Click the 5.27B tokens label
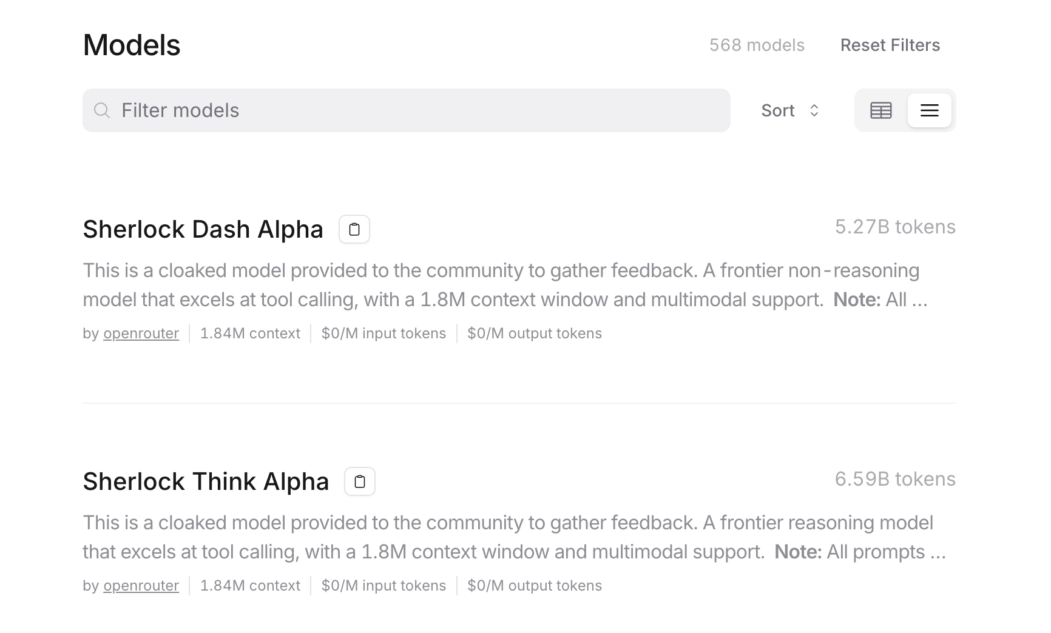This screenshot has height=633, width=1051. click(x=895, y=227)
